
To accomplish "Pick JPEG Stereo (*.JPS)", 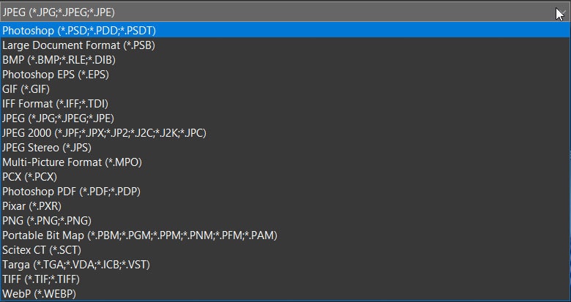I will [285, 148].
